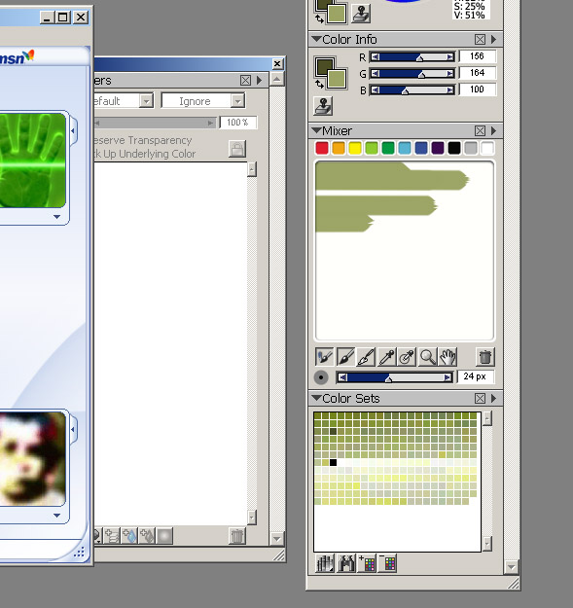Image resolution: width=573 pixels, height=608 pixels.
Task: Create a layer mask in the Layers panel
Action: coord(164,536)
